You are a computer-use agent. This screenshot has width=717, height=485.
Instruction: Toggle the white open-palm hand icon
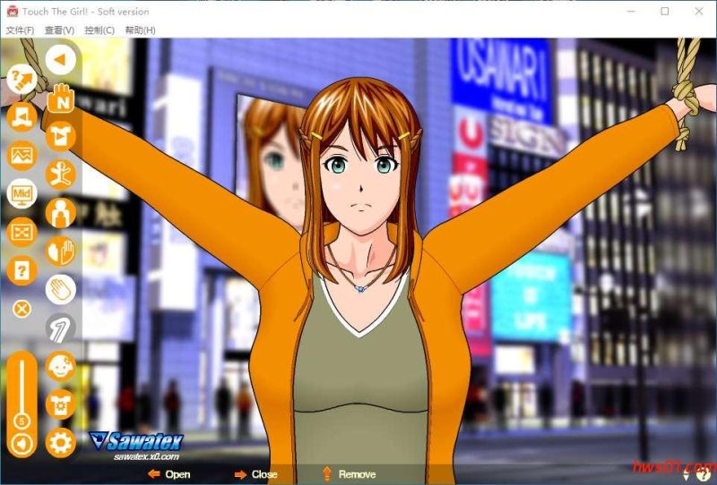click(61, 290)
